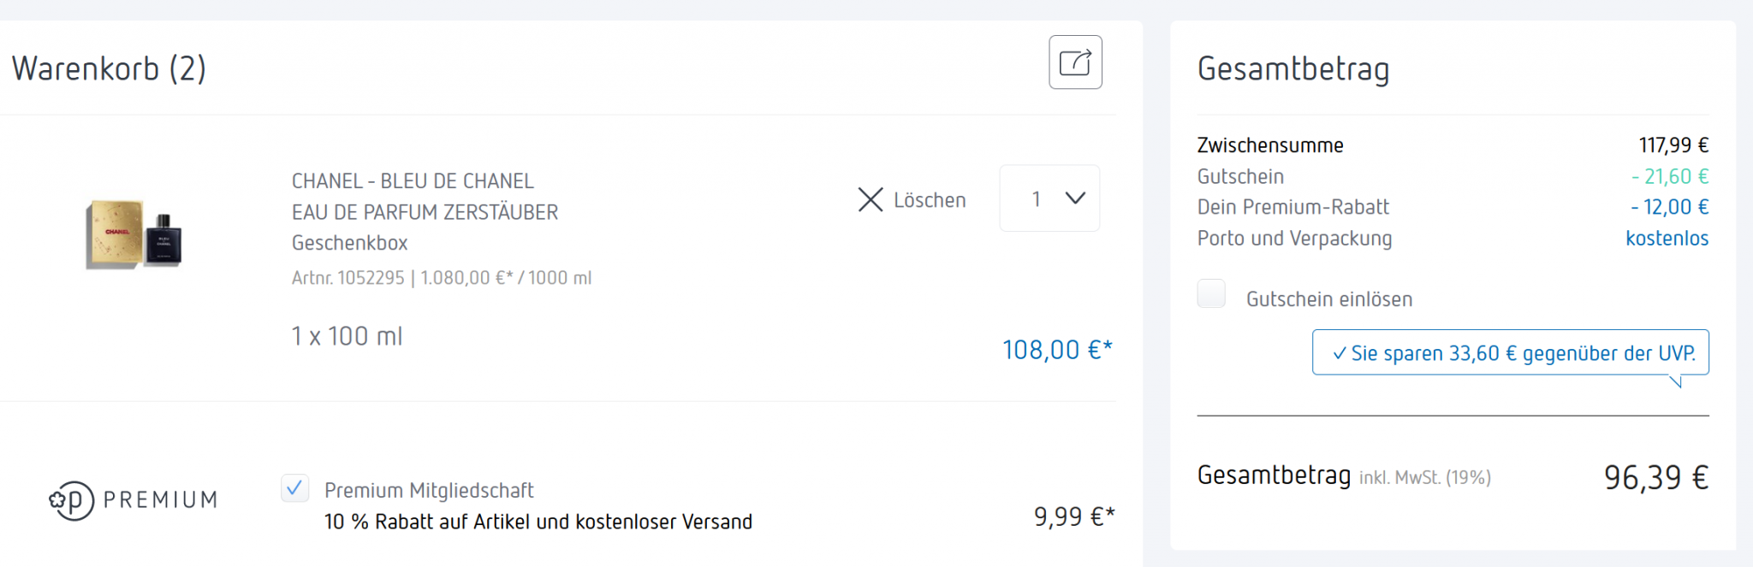Click the Löschen text to remove item
The height and width of the screenshot is (567, 1753).
[930, 200]
